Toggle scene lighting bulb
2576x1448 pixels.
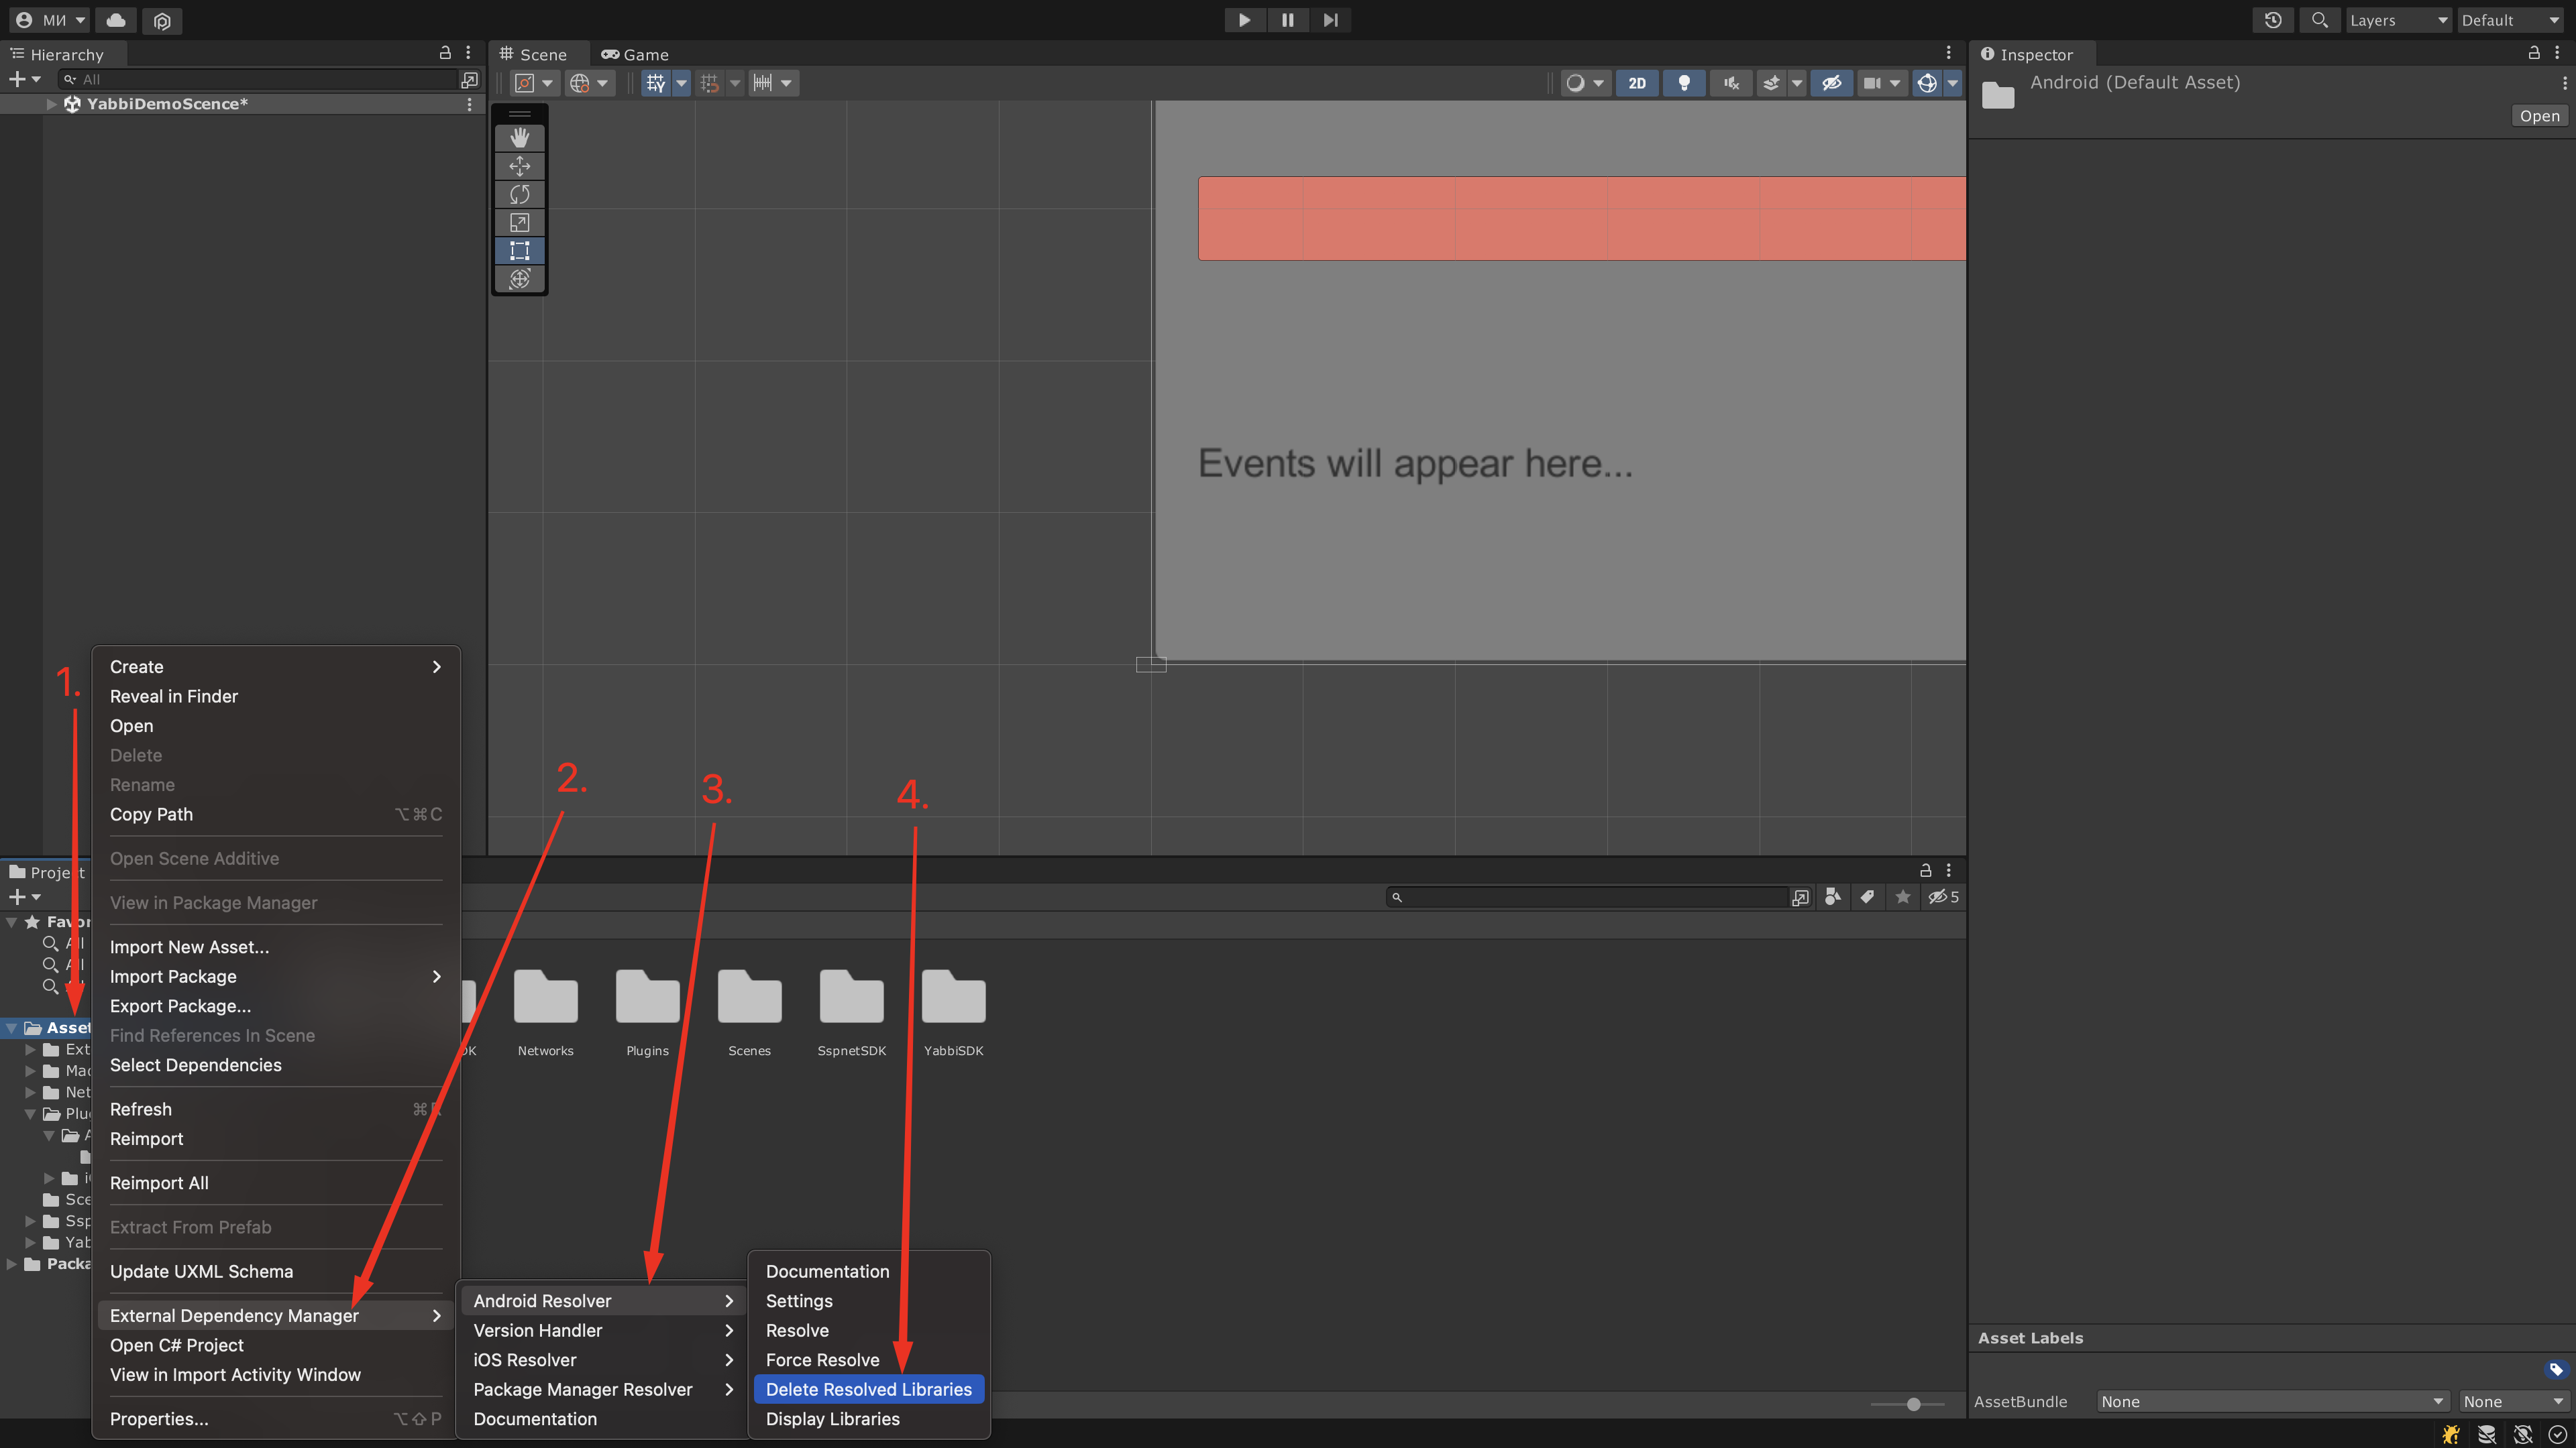click(1684, 83)
